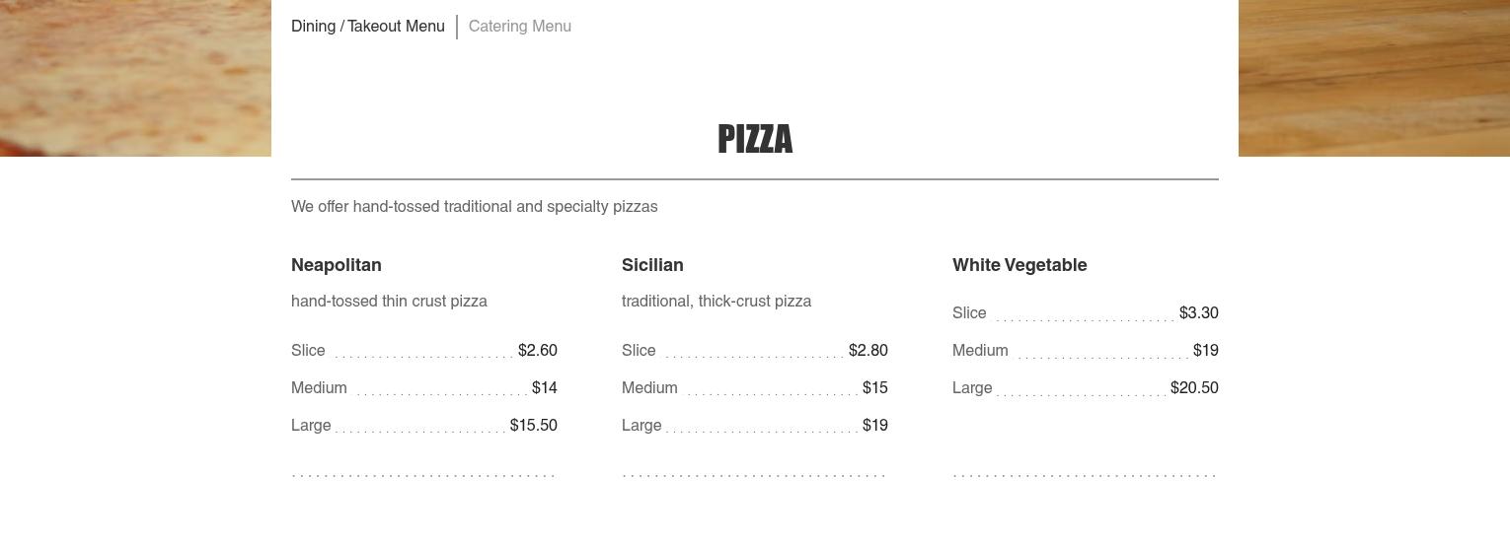Image resolution: width=1510 pixels, height=543 pixels.
Task: Click the hand-tossed traditional and specialty intro text
Action: (x=474, y=207)
